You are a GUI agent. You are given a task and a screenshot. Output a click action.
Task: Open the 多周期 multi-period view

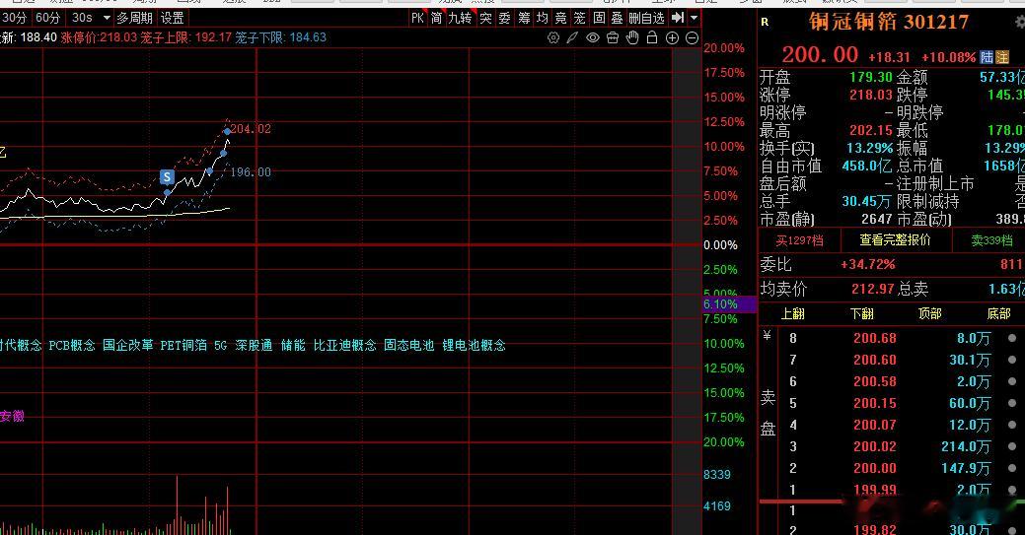(135, 18)
